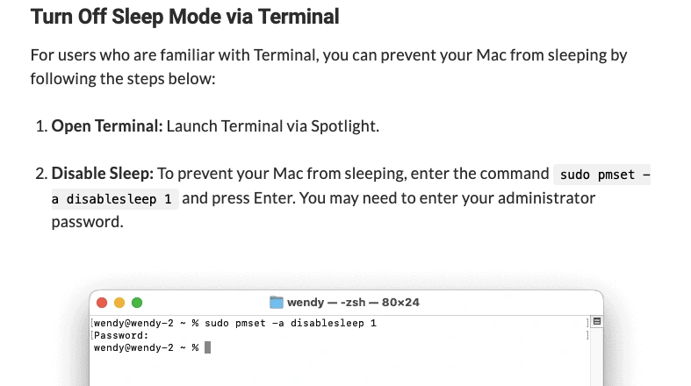This screenshot has height=386, width=691.
Task: Click the 'Turn Off Sleep Mode via Terminal' heading
Action: coord(184,17)
